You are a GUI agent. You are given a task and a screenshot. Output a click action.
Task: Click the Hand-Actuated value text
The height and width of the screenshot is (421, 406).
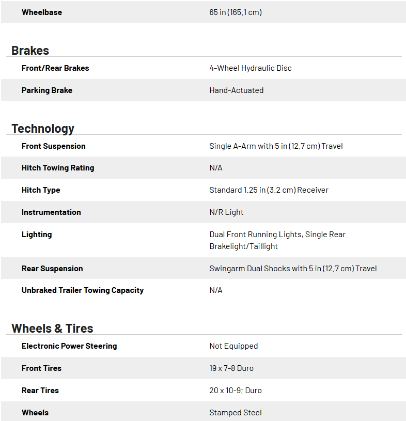coord(237,90)
